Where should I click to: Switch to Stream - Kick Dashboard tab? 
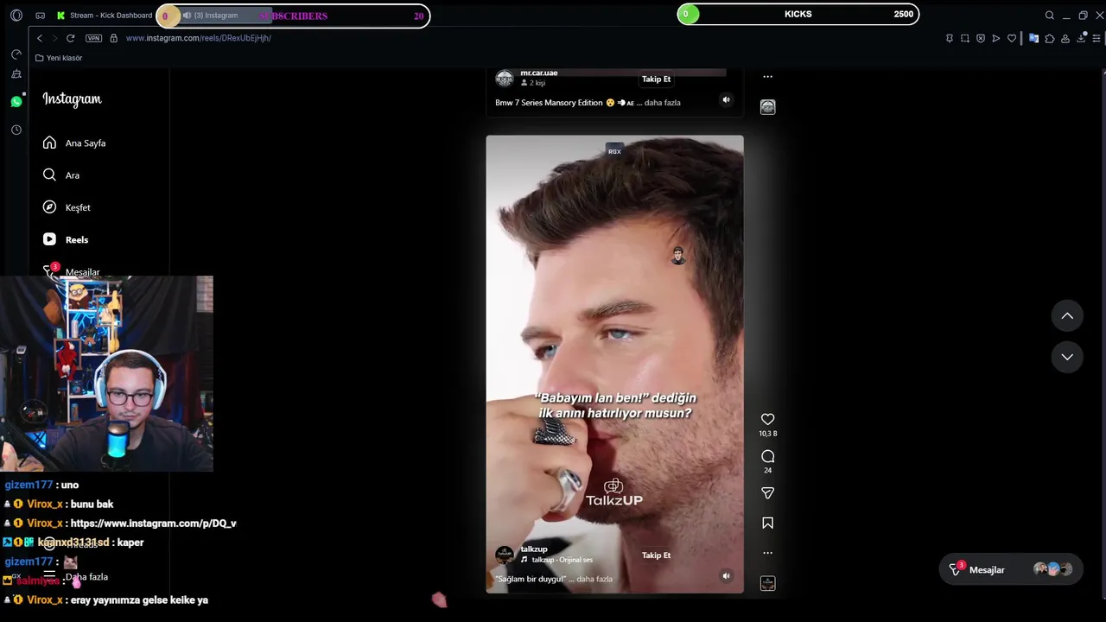click(x=104, y=16)
